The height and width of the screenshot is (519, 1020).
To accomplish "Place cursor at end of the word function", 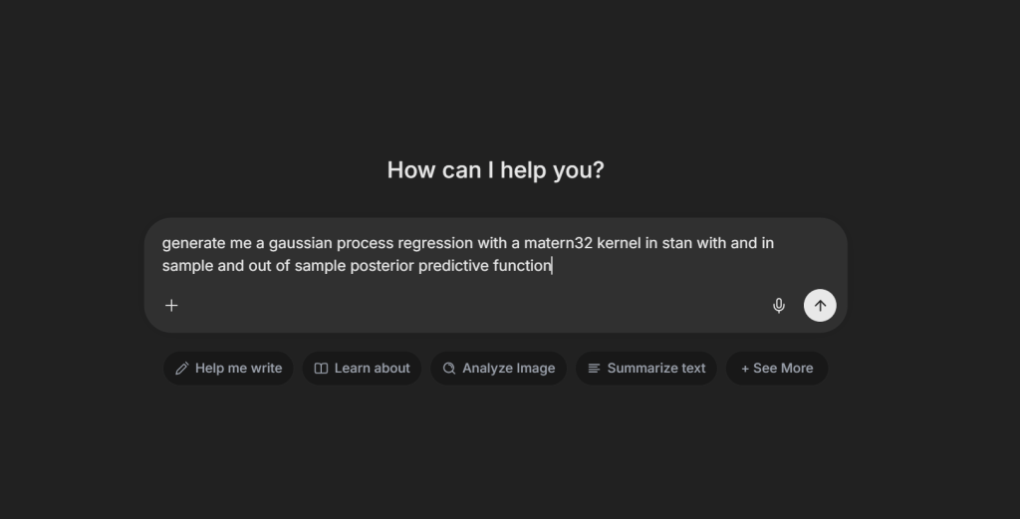I will tap(552, 266).
